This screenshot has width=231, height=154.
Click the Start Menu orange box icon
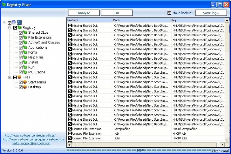coord(25,82)
